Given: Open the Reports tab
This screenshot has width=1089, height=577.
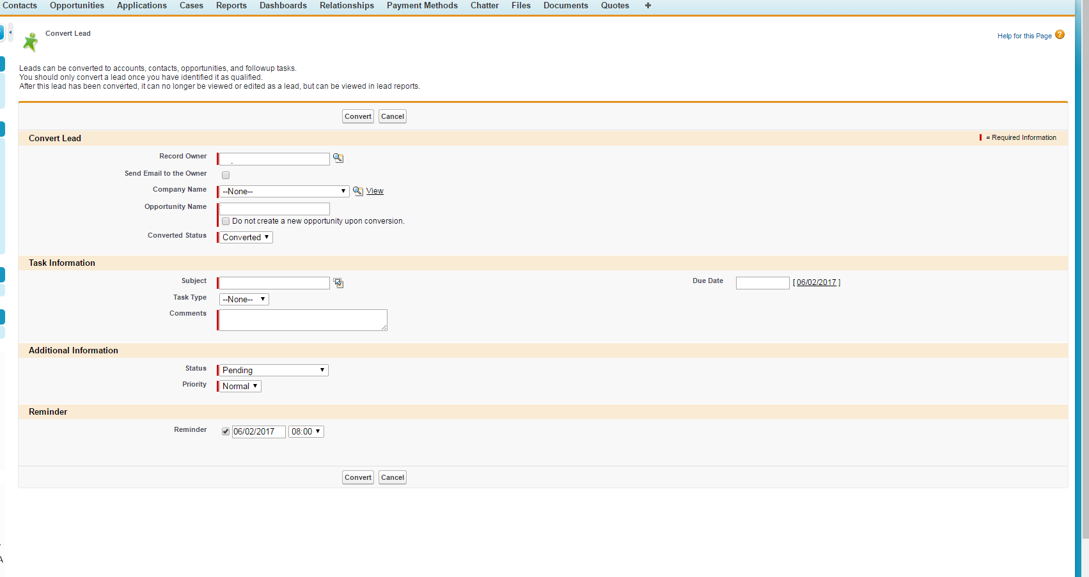Looking at the screenshot, I should click(x=231, y=6).
